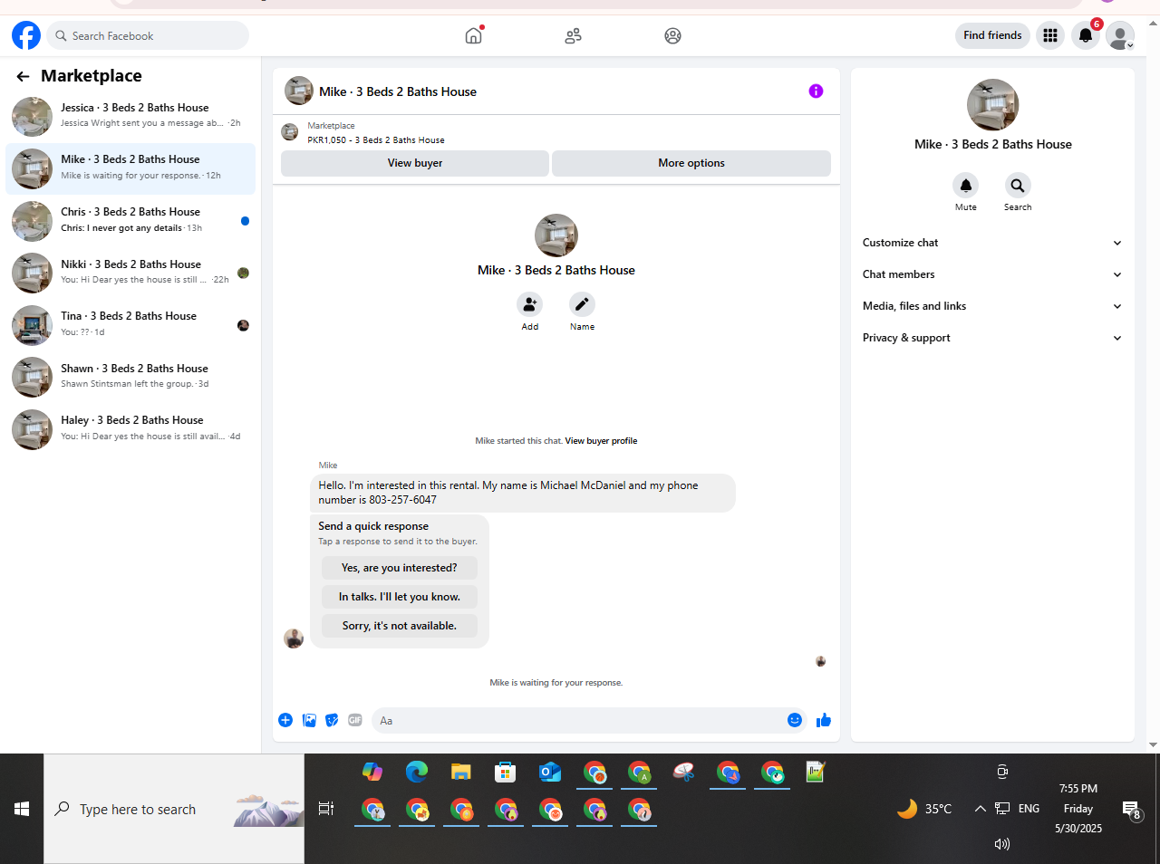Open the apps grid menu icon
The height and width of the screenshot is (864, 1160).
(1050, 35)
